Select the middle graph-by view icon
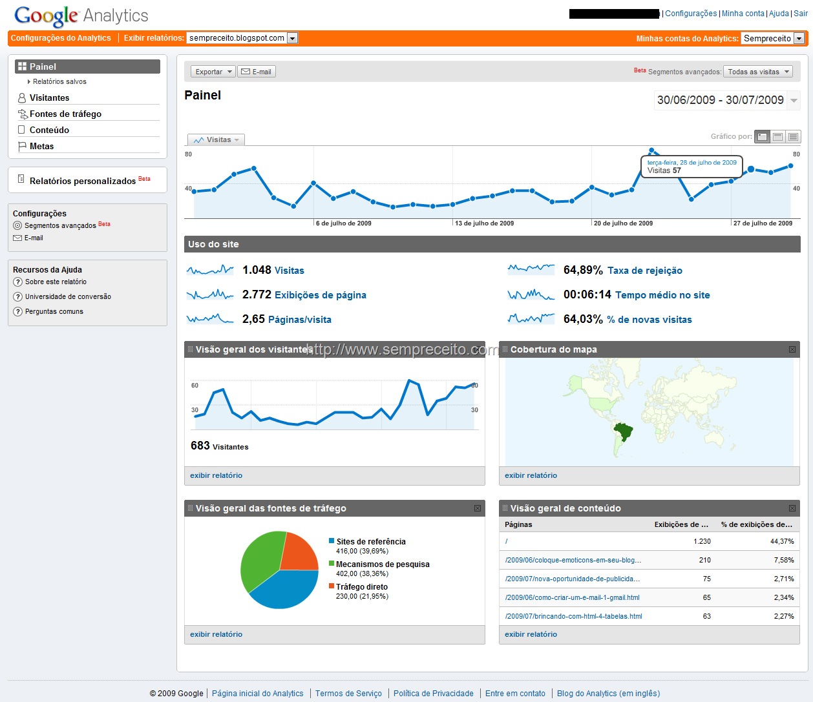This screenshot has width=813, height=702. pyautogui.click(x=778, y=137)
